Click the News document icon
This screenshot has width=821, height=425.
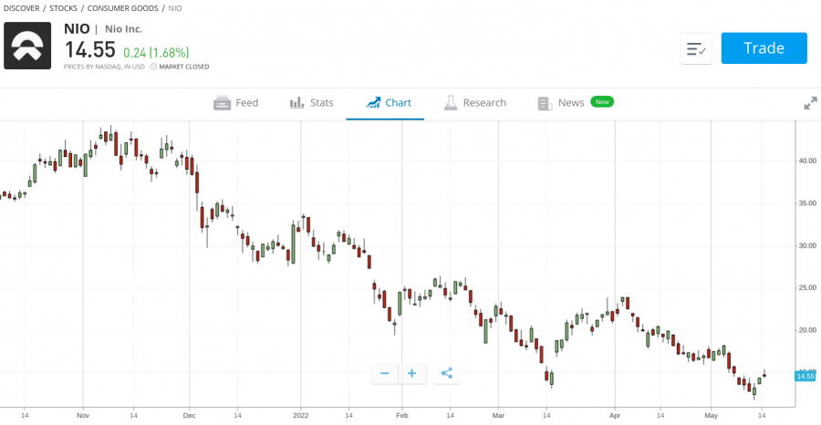coord(546,104)
